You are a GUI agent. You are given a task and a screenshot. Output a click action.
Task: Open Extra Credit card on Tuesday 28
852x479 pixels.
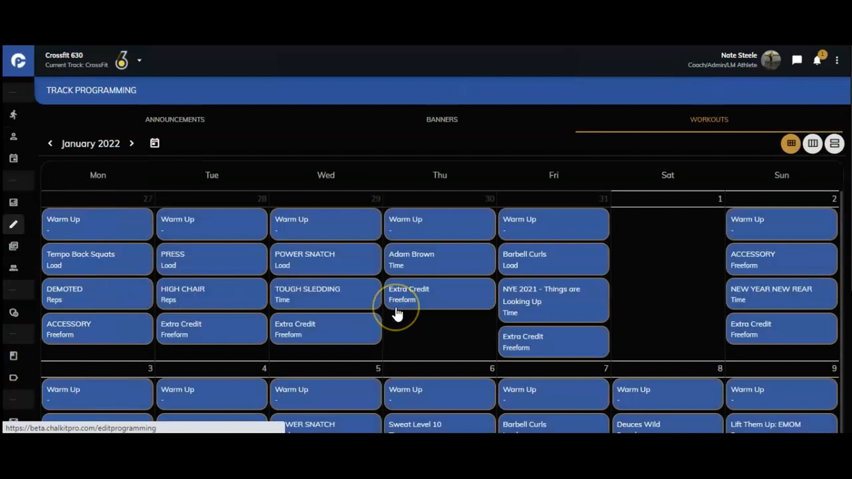tap(212, 329)
